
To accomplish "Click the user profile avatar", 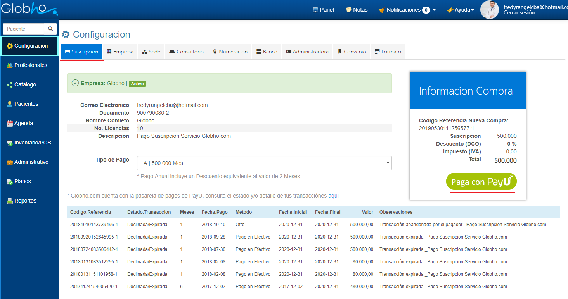I will point(489,10).
